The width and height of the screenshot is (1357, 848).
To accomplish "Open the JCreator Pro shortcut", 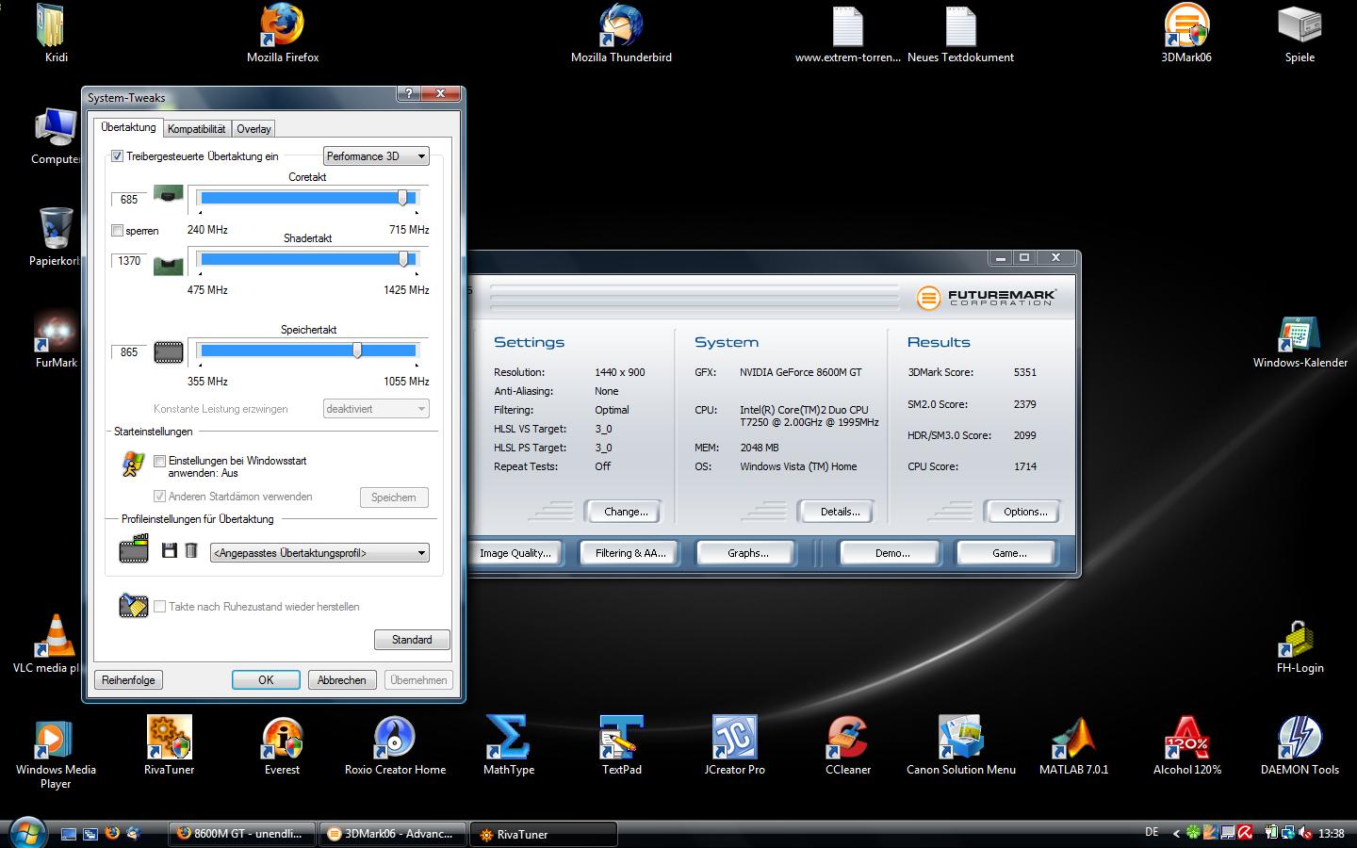I will coord(735,744).
